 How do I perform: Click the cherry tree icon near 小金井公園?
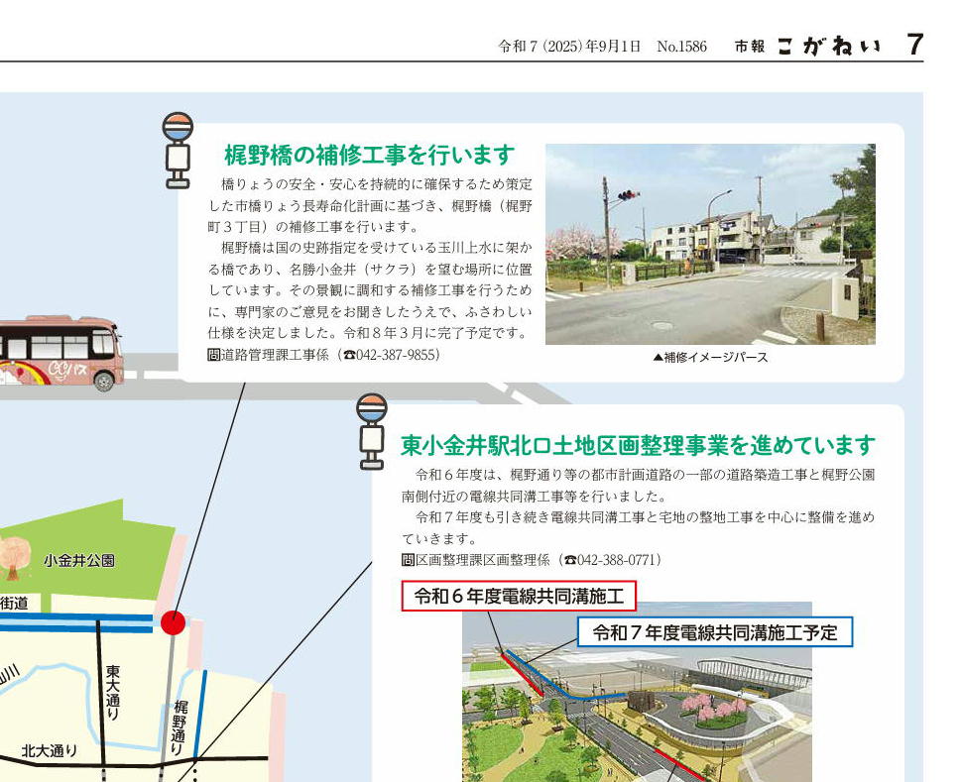15,557
